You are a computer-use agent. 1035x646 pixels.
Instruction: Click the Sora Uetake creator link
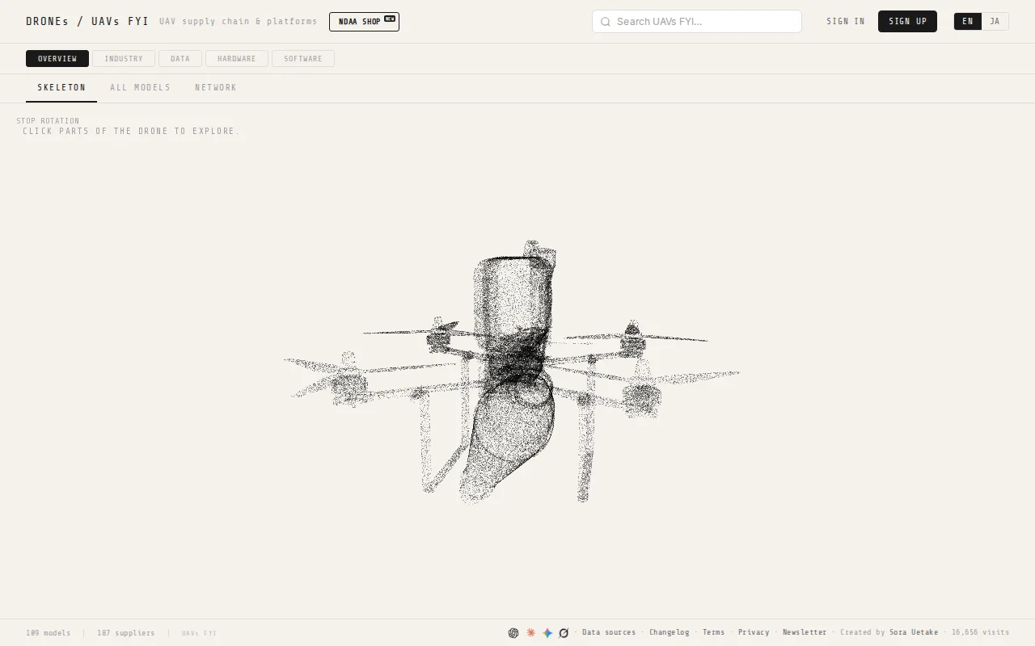914,633
